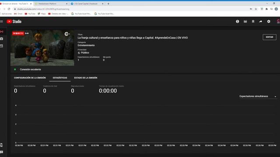
Task: Click the Conexión excelente status text
Action: pos(30,69)
